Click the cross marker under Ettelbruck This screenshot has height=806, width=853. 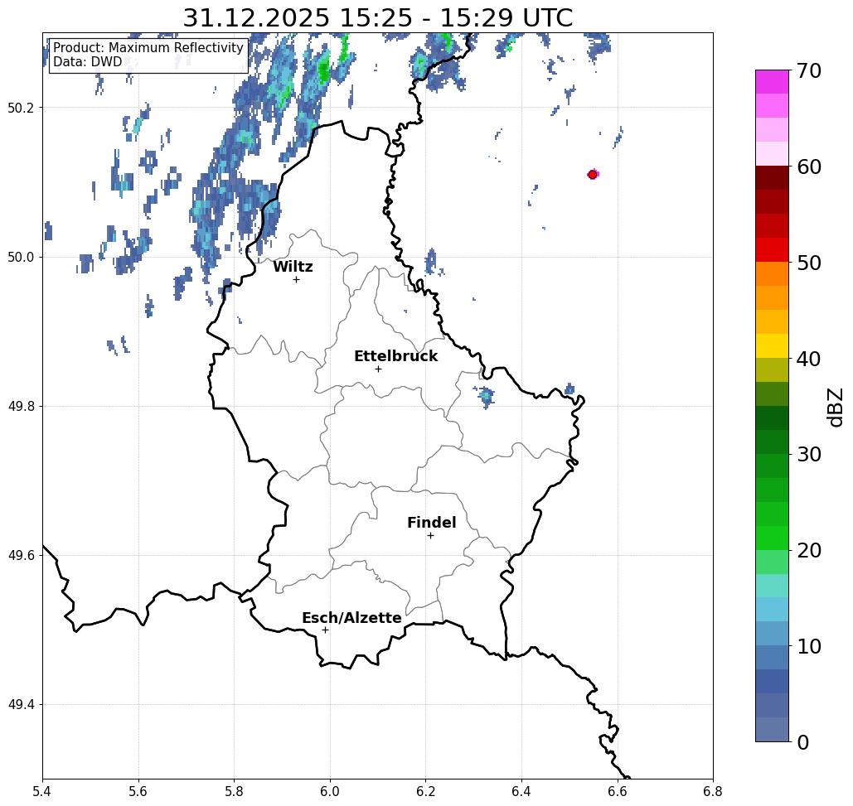coord(379,369)
